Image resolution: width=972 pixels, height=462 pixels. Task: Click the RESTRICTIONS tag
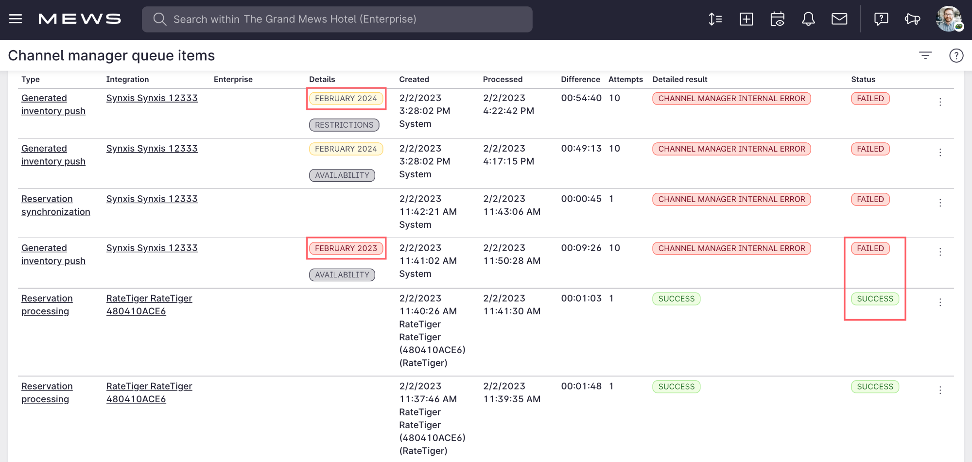coord(344,125)
